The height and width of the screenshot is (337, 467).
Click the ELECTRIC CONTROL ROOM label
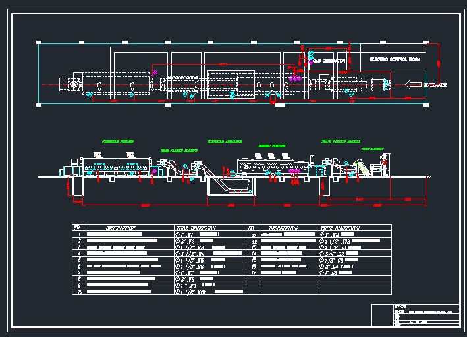(x=395, y=59)
